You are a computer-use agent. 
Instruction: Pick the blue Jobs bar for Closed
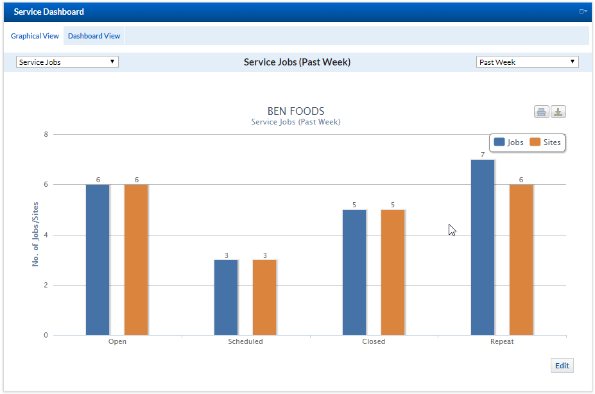(354, 272)
